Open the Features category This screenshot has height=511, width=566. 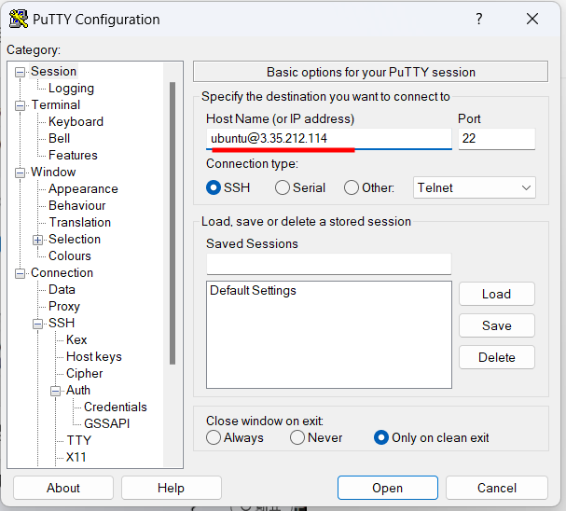[x=73, y=155]
